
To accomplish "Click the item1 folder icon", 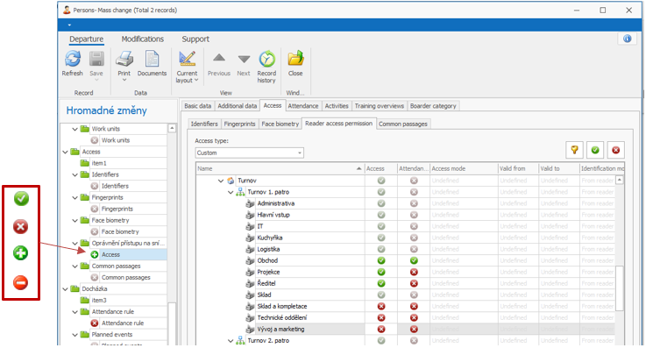I will click(x=84, y=163).
